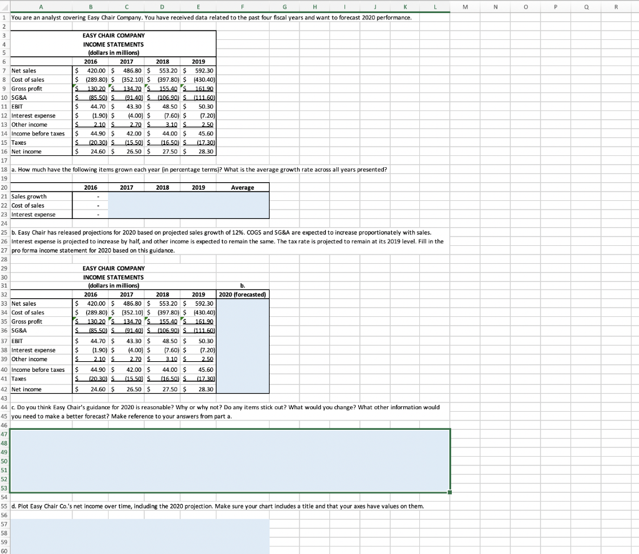Viewport: 639px width, 554px height.
Task: Select 2017 income before taxes 42.00, row 40
Action: 126,369
